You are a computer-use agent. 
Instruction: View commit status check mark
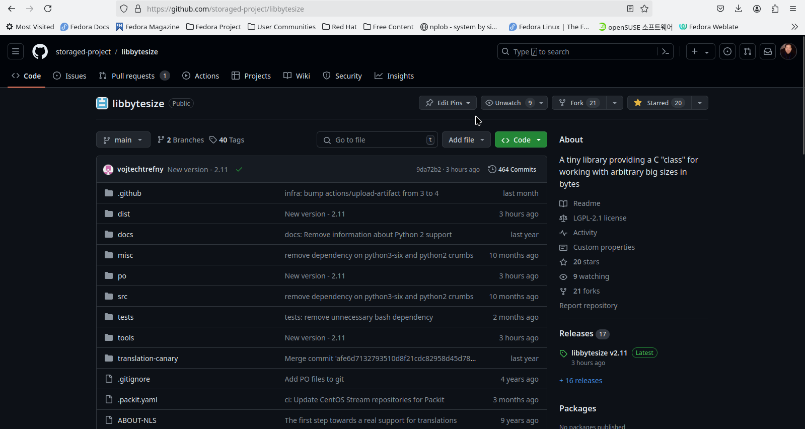(239, 170)
